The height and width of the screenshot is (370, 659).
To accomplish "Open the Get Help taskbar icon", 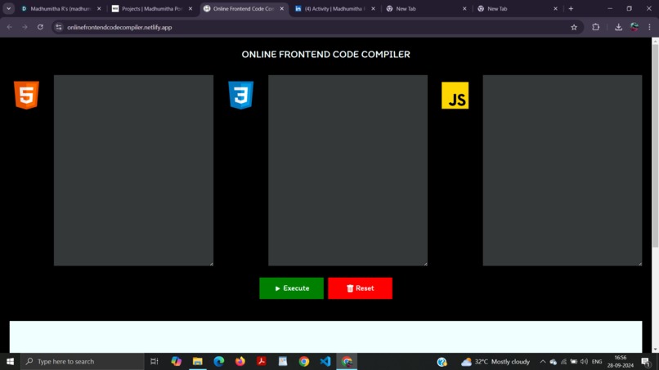I will click(x=442, y=362).
